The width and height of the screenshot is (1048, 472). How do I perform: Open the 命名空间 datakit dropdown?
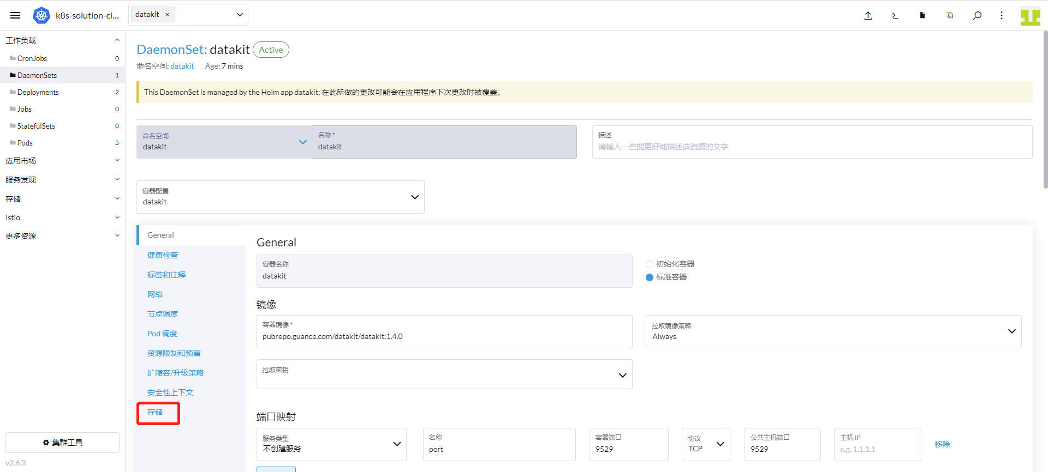(224, 142)
